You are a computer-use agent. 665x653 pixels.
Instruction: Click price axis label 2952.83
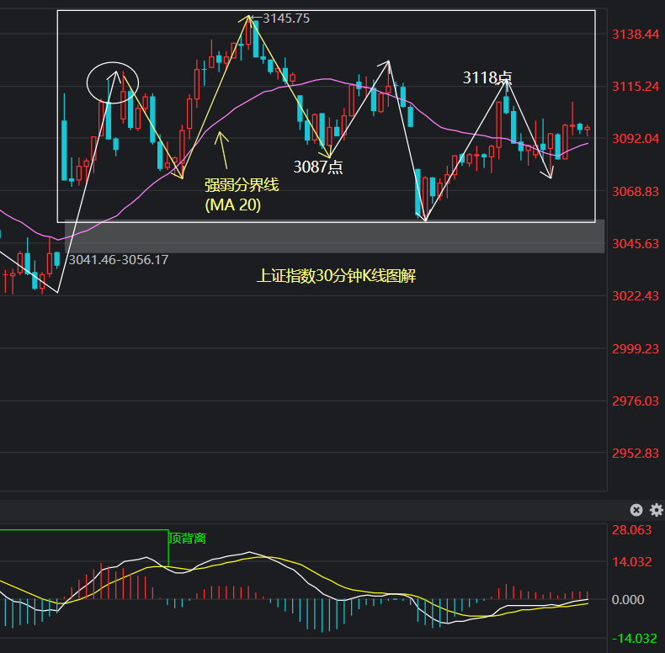point(636,454)
